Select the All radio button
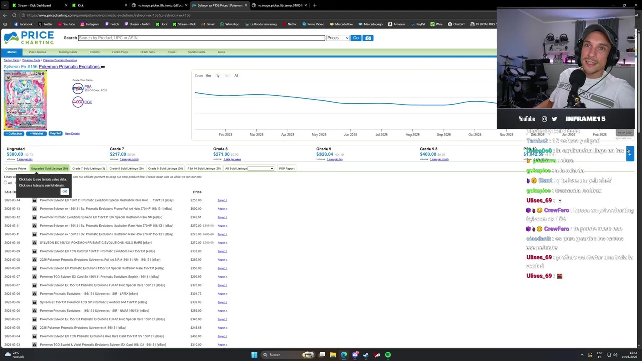Image resolution: width=642 pixels, height=361 pixels. [5, 183]
